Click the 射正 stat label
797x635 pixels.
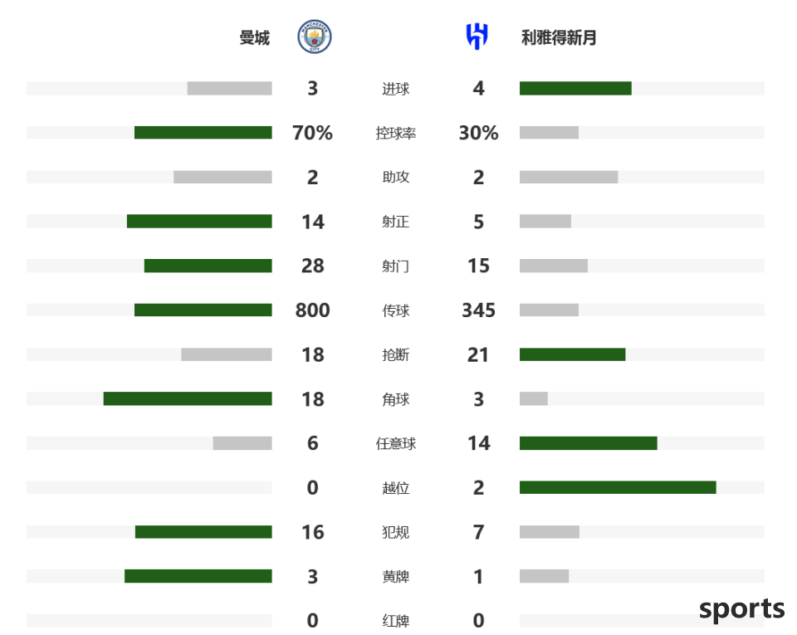pos(395,222)
